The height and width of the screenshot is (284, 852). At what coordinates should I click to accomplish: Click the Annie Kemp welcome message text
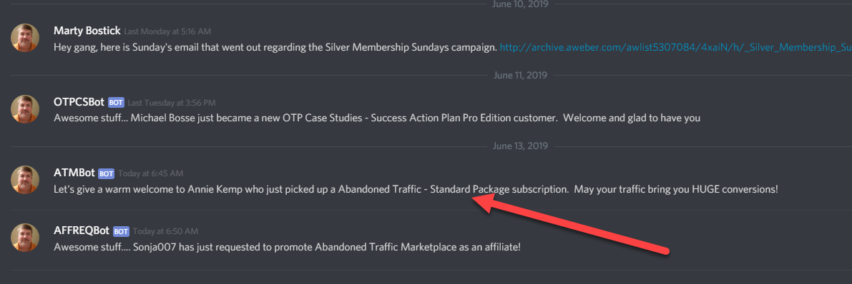(x=416, y=190)
